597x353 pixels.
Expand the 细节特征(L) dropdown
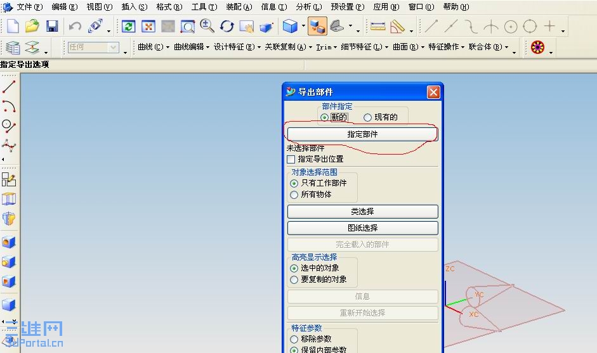click(x=364, y=47)
